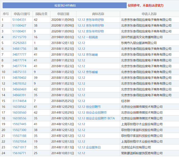Open application number 15671017
This screenshot has width=179, height=157.
tap(19, 148)
